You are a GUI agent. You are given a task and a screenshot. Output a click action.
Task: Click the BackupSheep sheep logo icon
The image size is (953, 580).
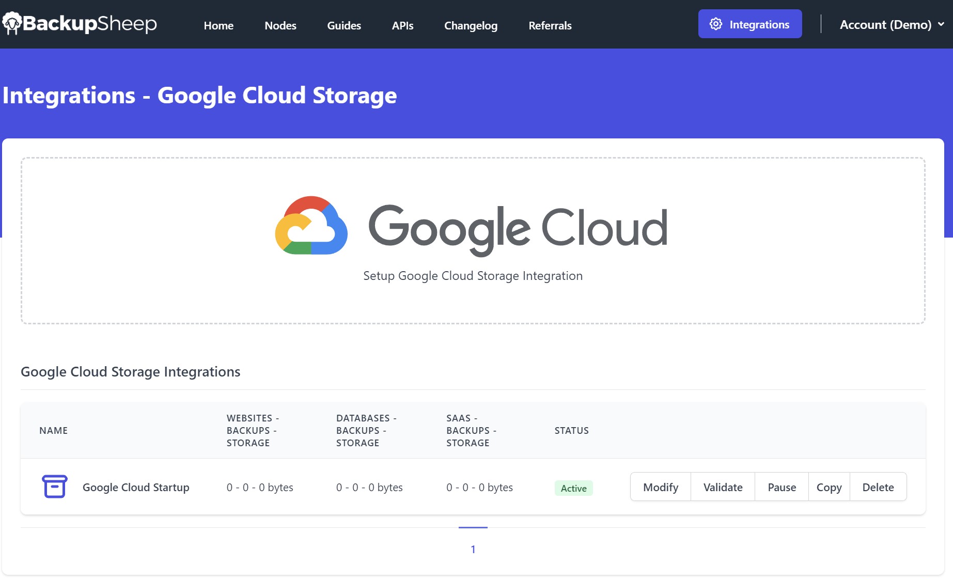(x=12, y=23)
